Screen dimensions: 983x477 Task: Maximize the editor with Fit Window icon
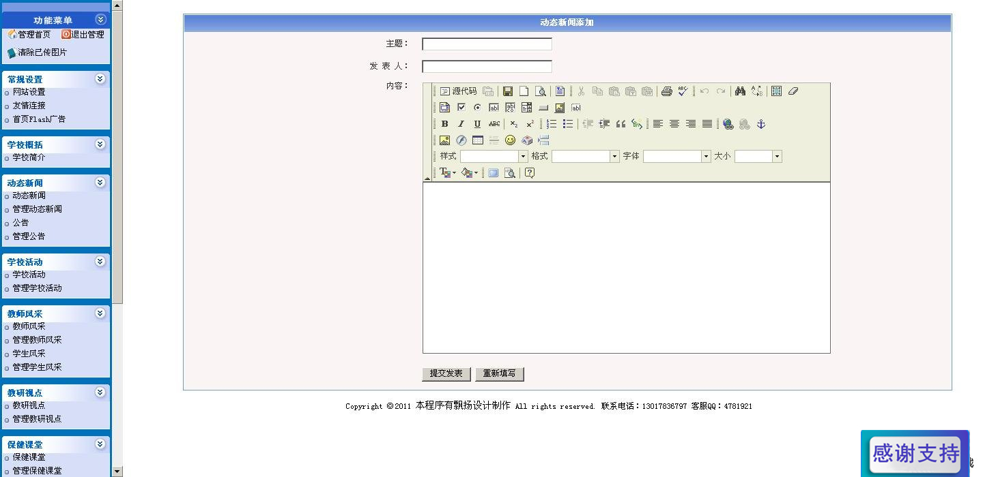coord(493,173)
